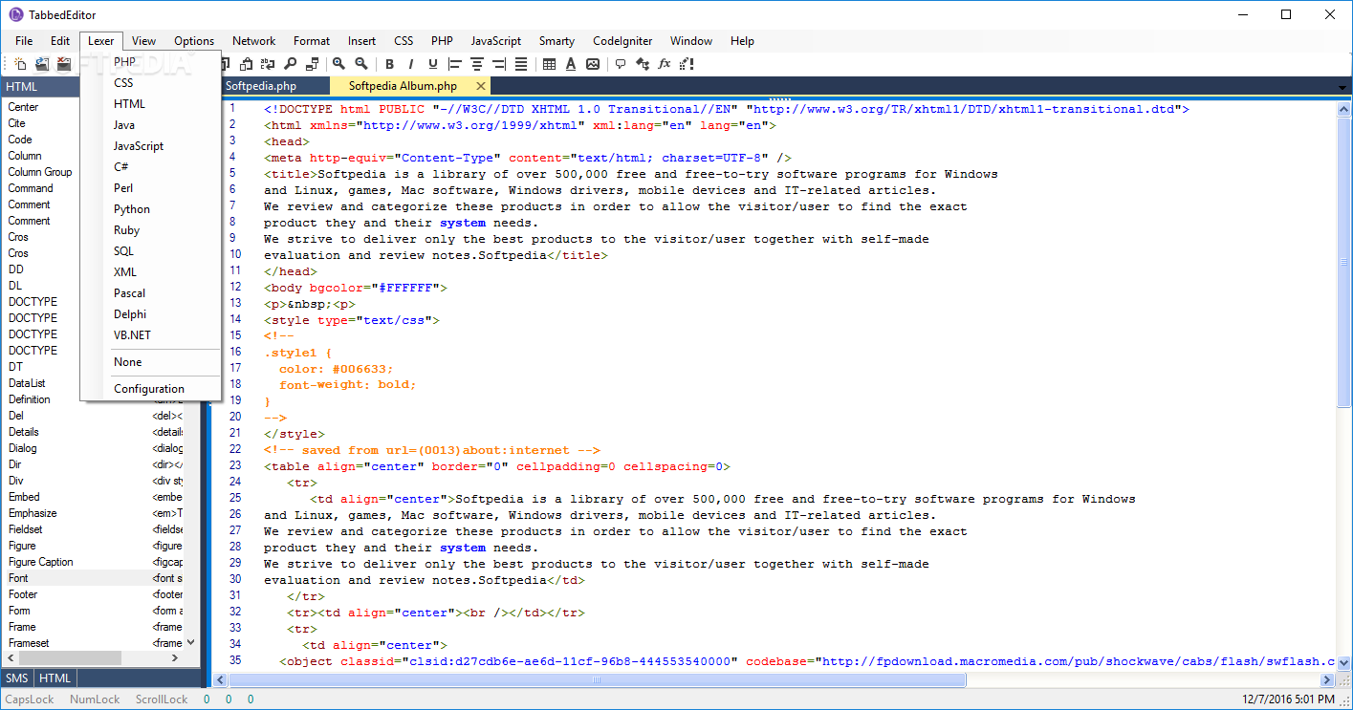
Task: Toggle Italic formatting icon
Action: pyautogui.click(x=411, y=64)
